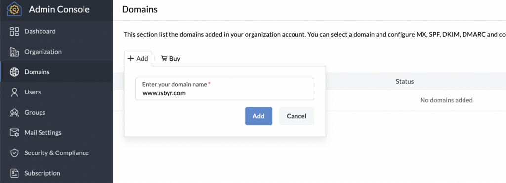This screenshot has width=506, height=183.
Task: Go to the Organization section
Action: point(56,52)
